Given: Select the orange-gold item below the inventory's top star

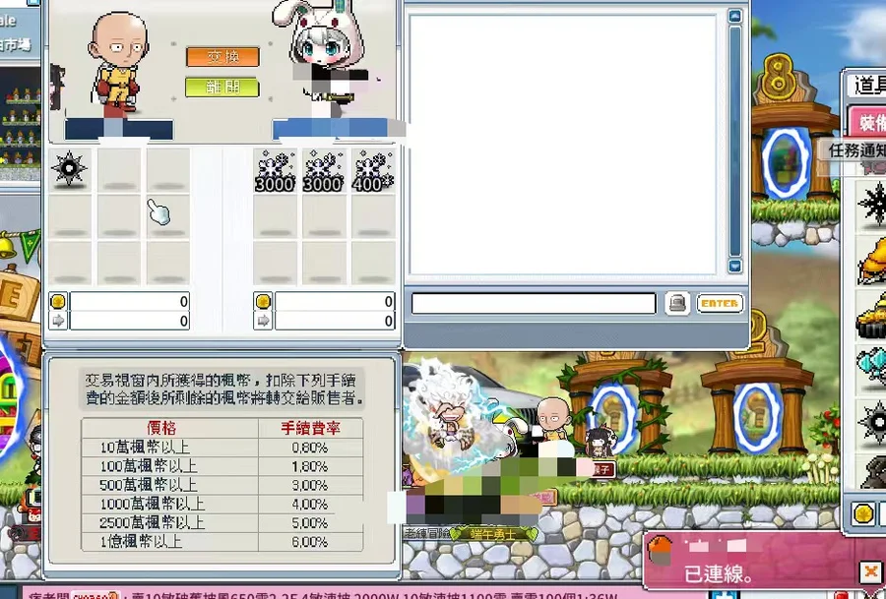Looking at the screenshot, I should pos(872,260).
